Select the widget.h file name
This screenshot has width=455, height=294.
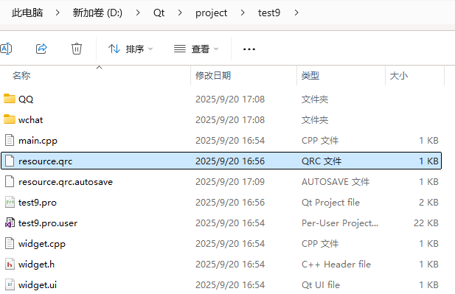click(x=36, y=264)
